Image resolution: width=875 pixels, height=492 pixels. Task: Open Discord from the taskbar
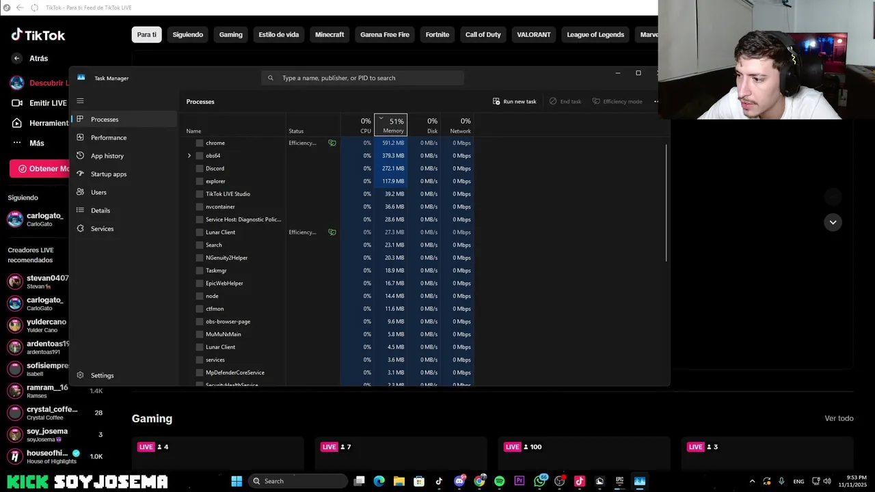(x=459, y=481)
